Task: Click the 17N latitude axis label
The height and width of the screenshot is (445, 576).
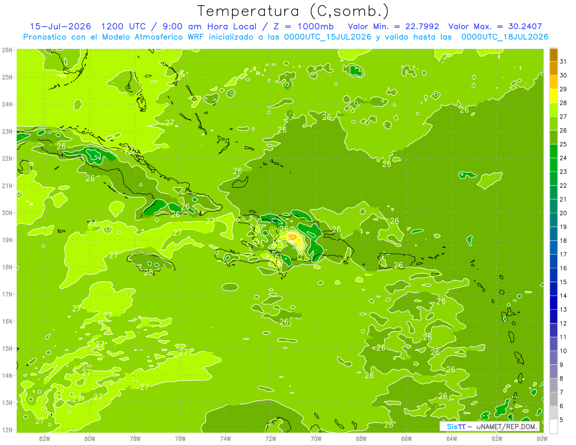Action: click(7, 294)
